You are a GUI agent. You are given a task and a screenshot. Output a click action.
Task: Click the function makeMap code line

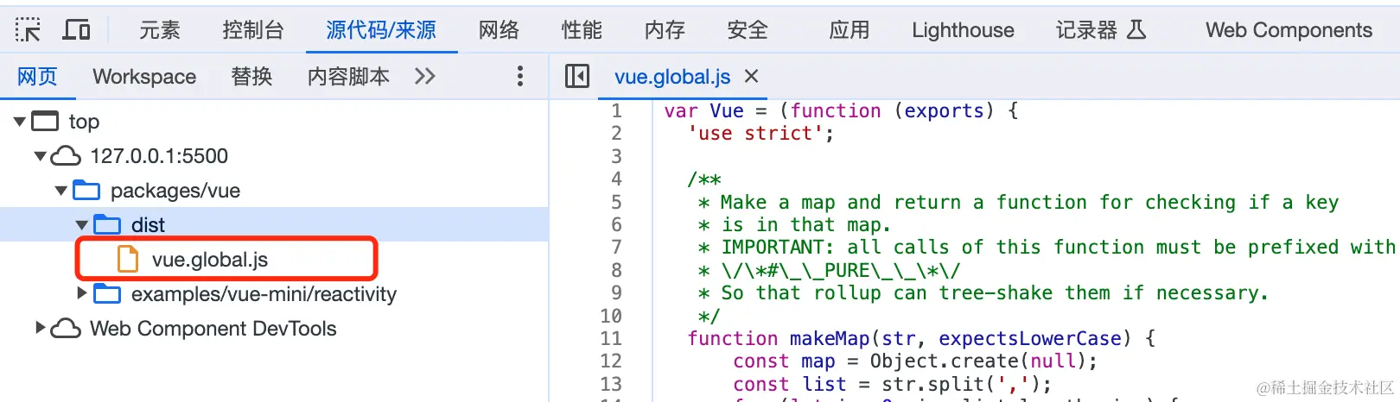(921, 338)
